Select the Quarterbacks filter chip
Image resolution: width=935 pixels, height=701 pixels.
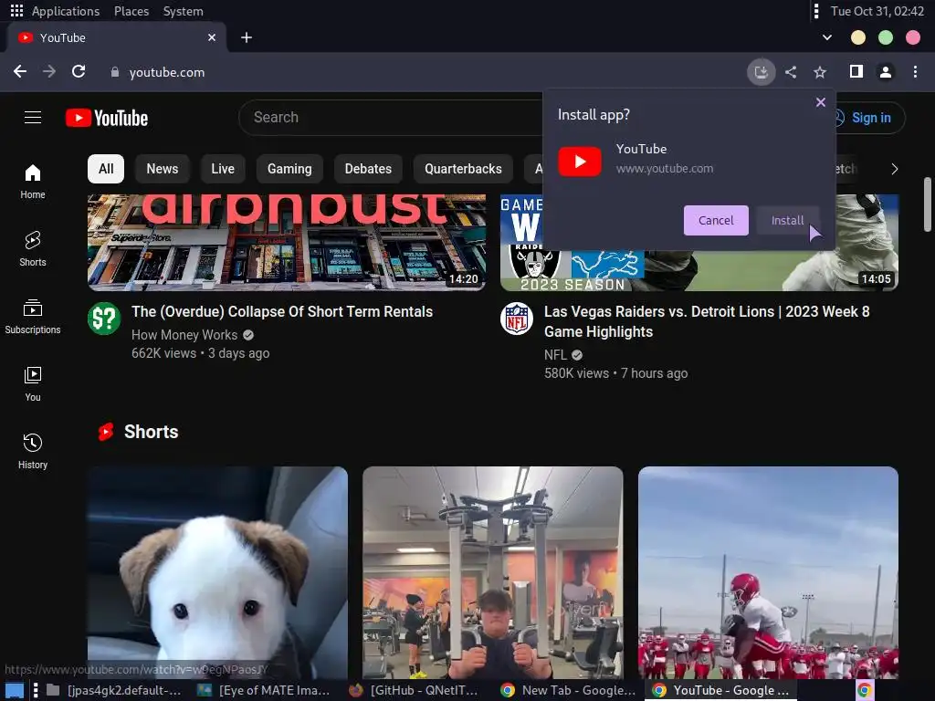coord(463,169)
